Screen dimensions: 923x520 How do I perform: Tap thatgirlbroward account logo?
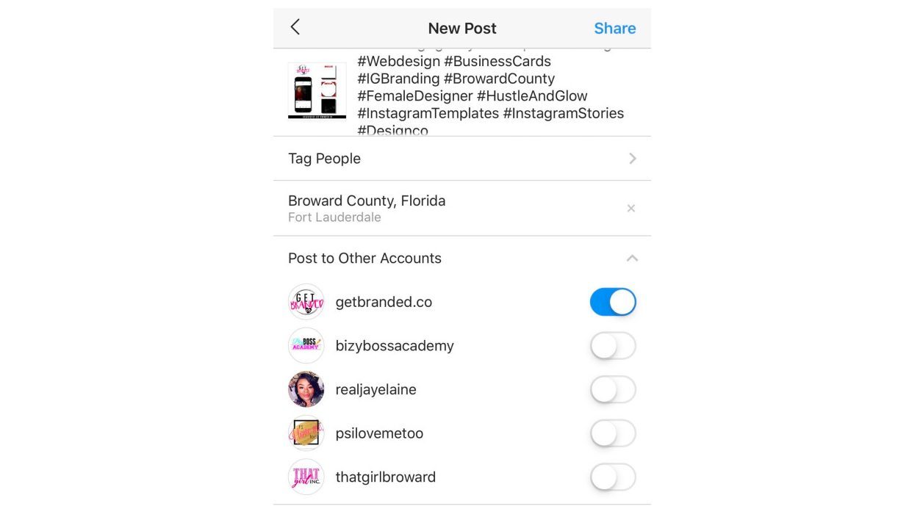[306, 477]
